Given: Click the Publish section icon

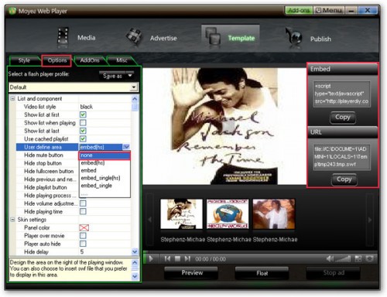Looking at the screenshot, I should 293,37.
